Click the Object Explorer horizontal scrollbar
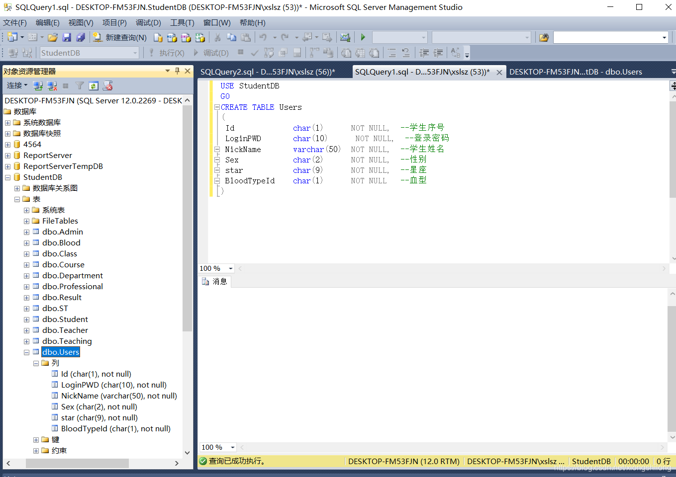 coord(77,463)
